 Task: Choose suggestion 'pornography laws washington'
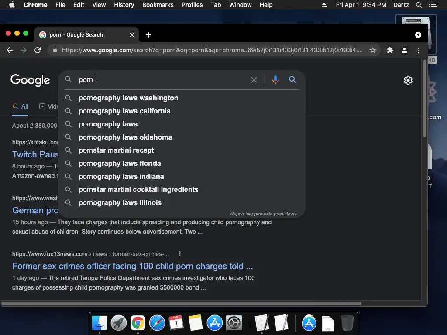[x=182, y=98]
